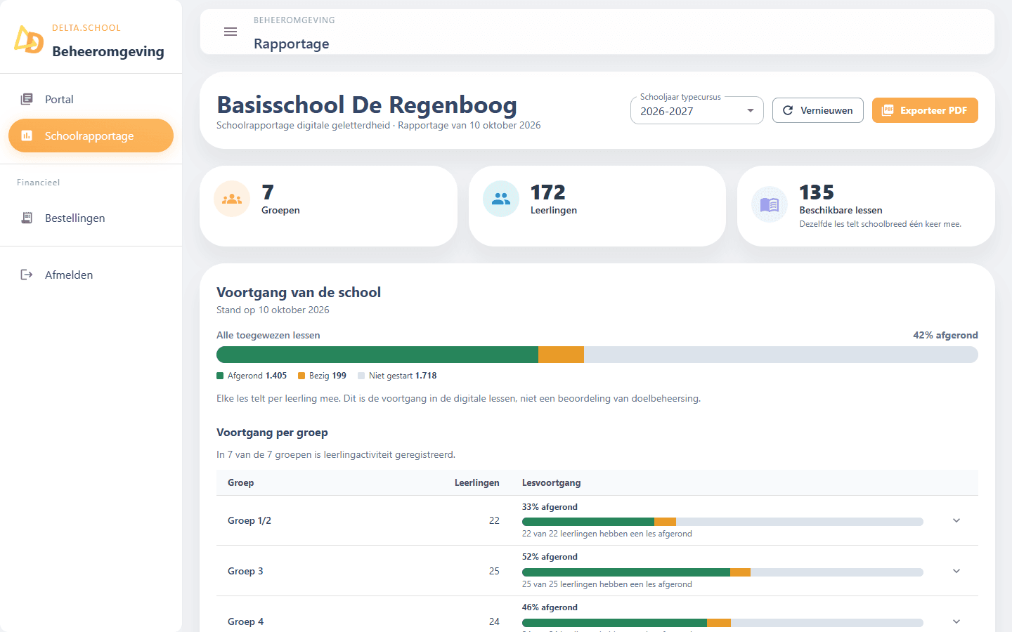Click the Groep 1/2 progress bar
This screenshot has width=1012, height=632.
722,522
